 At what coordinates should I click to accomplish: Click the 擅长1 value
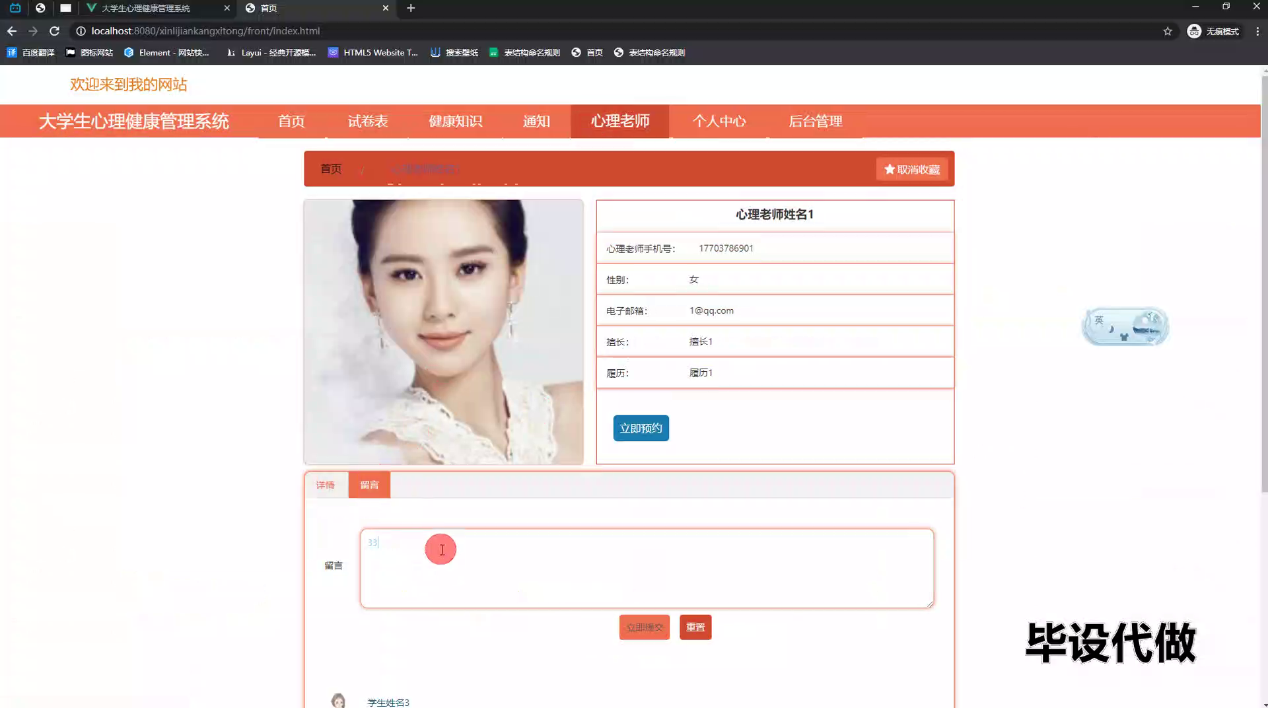click(x=701, y=341)
